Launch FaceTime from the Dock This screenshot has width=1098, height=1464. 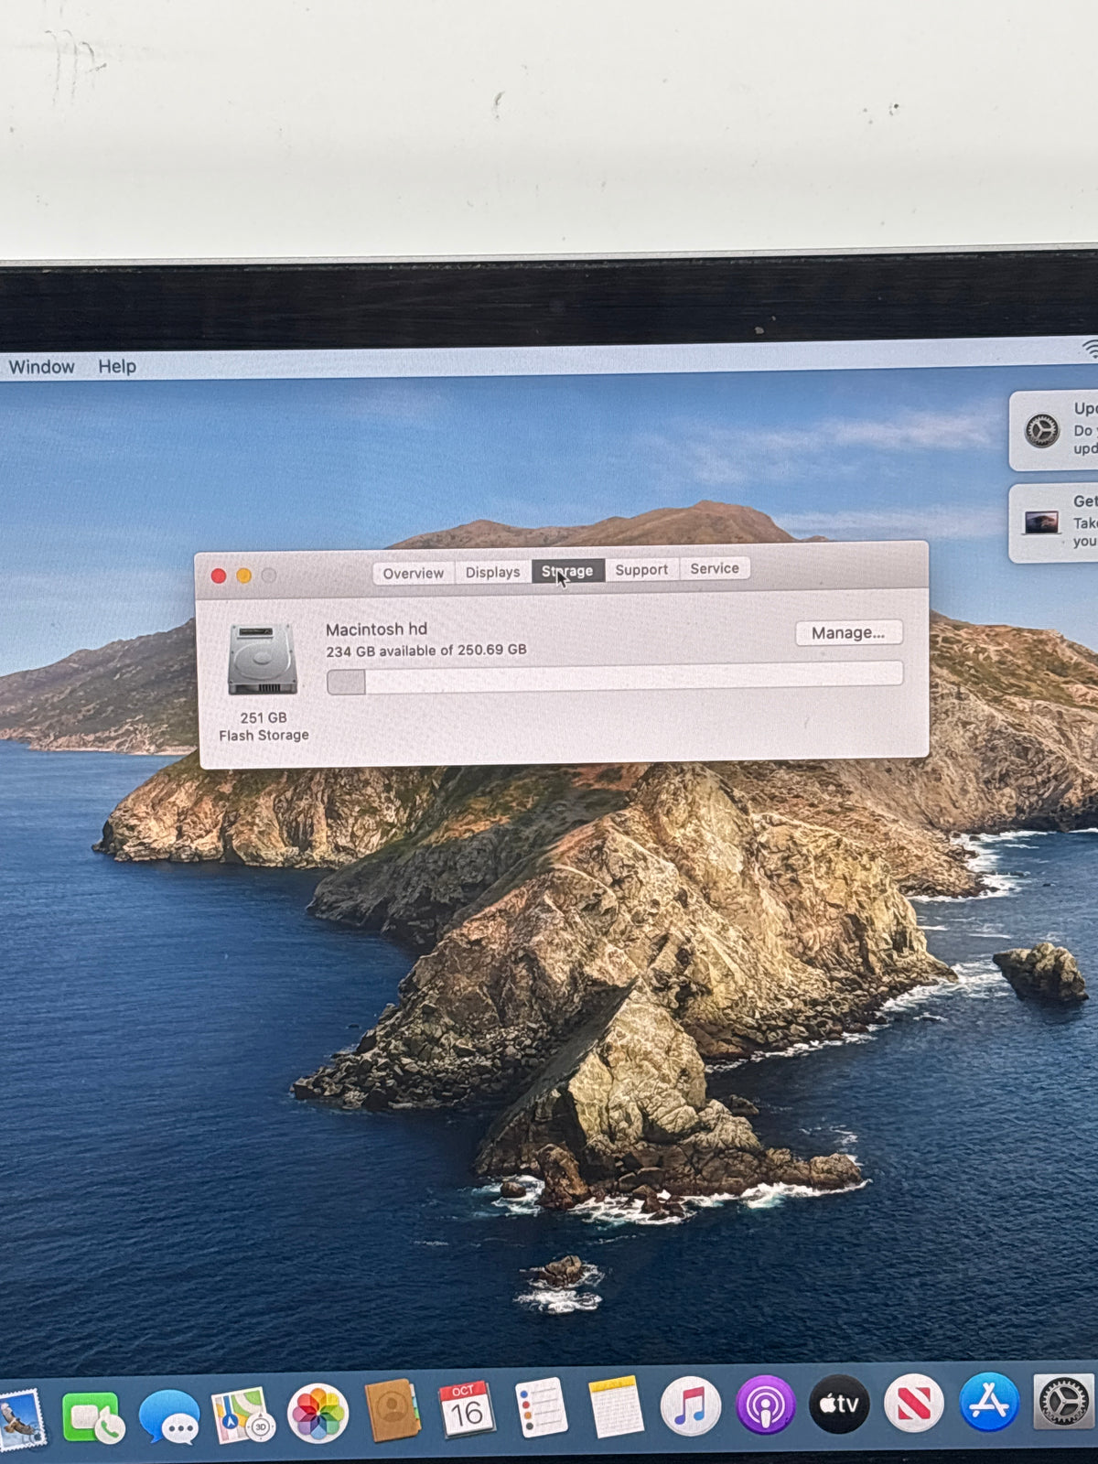[x=92, y=1416]
